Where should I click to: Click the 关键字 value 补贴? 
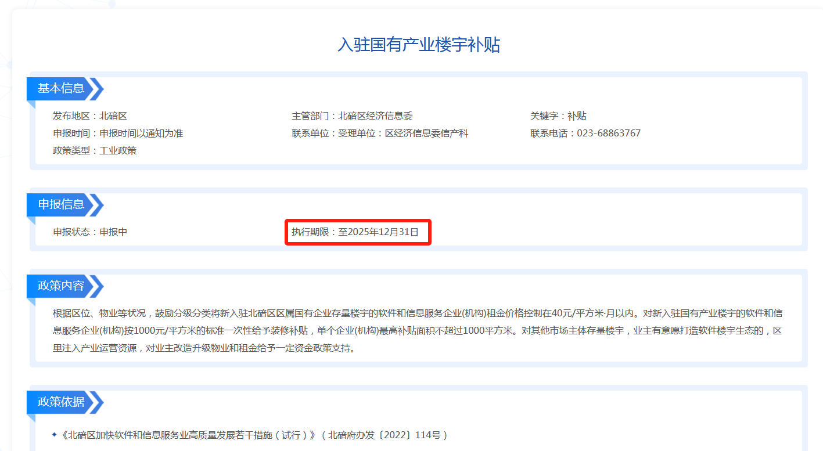coord(577,116)
